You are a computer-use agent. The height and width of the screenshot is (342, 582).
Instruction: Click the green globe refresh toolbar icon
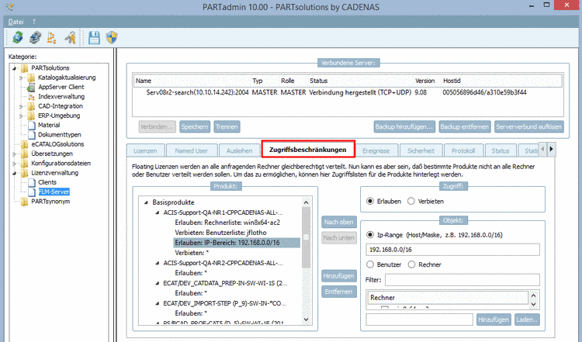coord(17,37)
